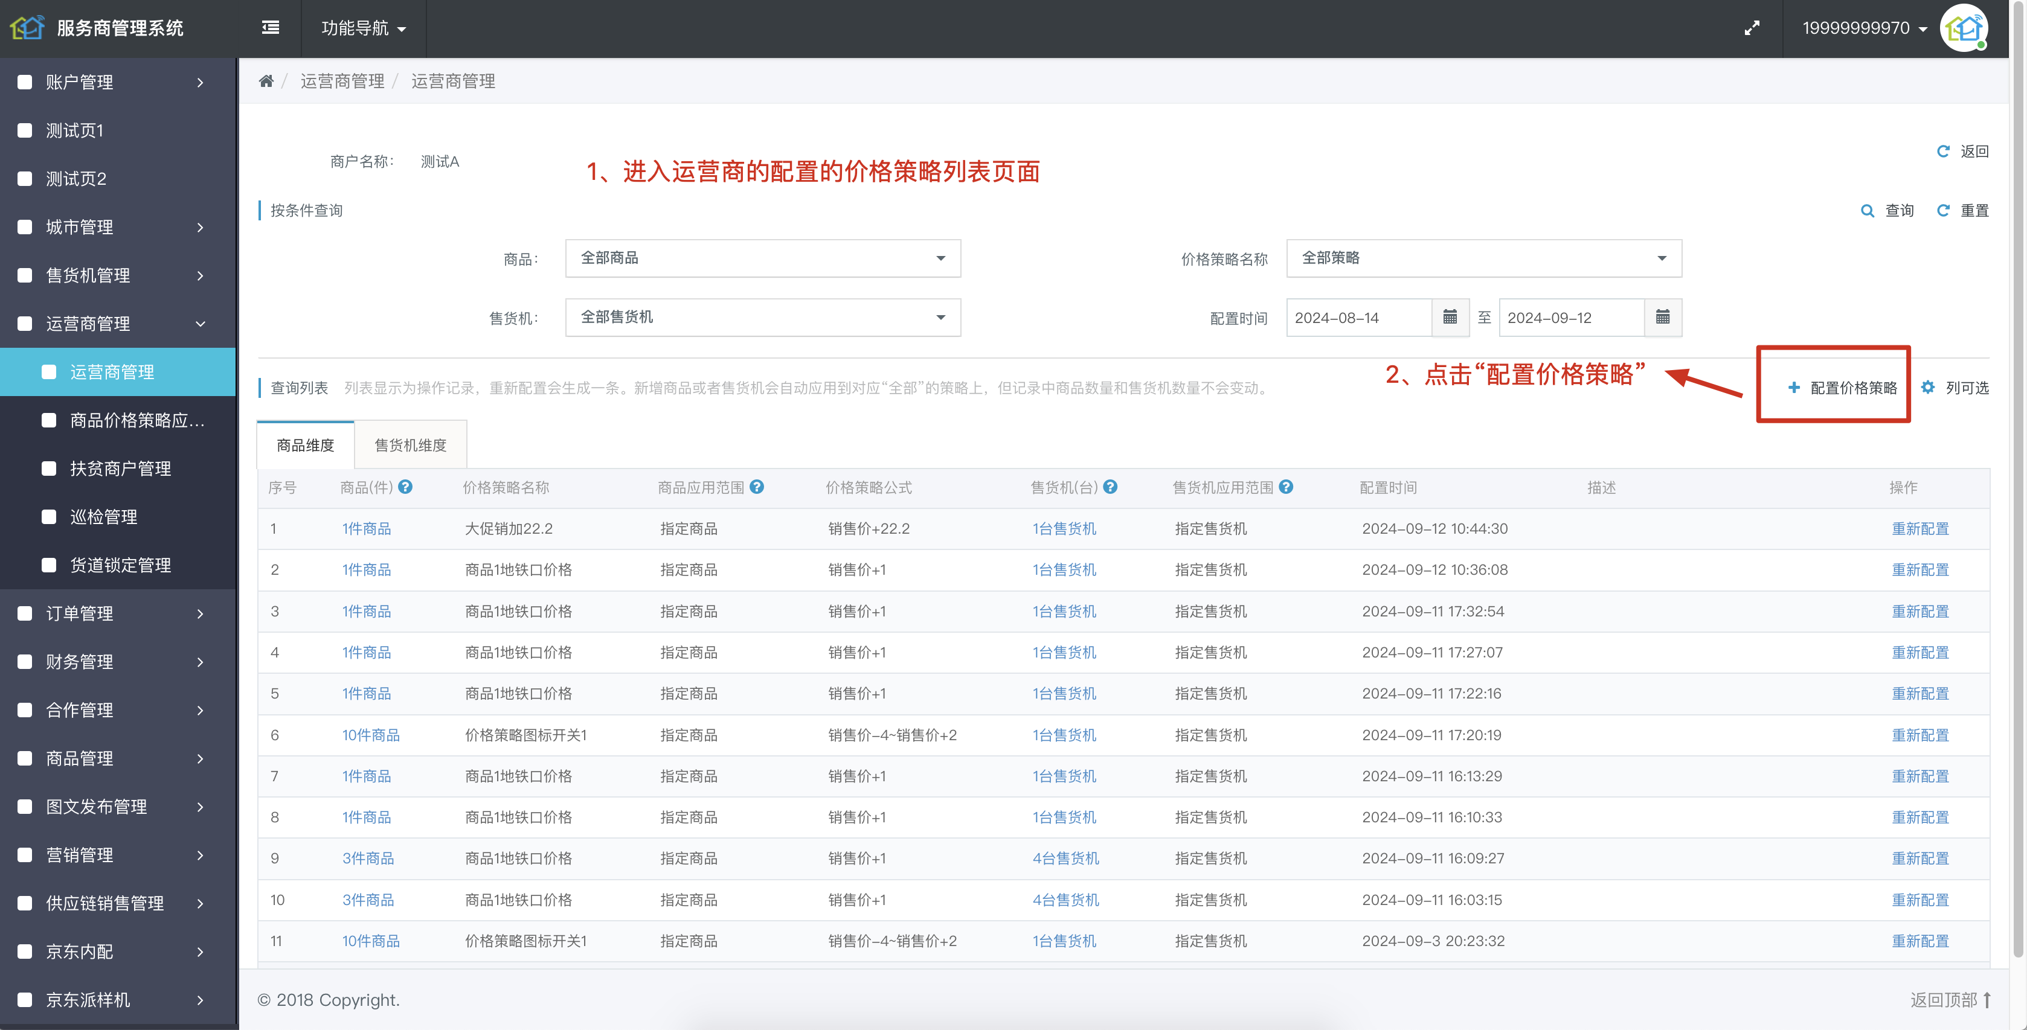
Task: Switch to the 商品维度 tab
Action: click(305, 444)
